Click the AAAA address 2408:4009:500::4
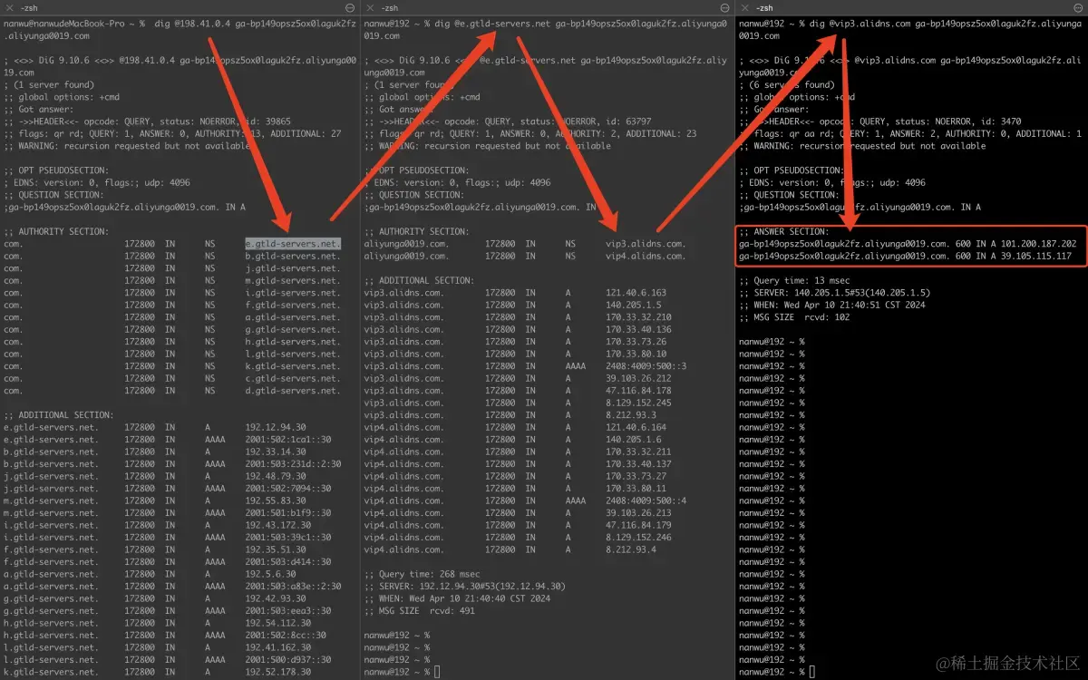Image resolution: width=1088 pixels, height=680 pixels. point(646,500)
